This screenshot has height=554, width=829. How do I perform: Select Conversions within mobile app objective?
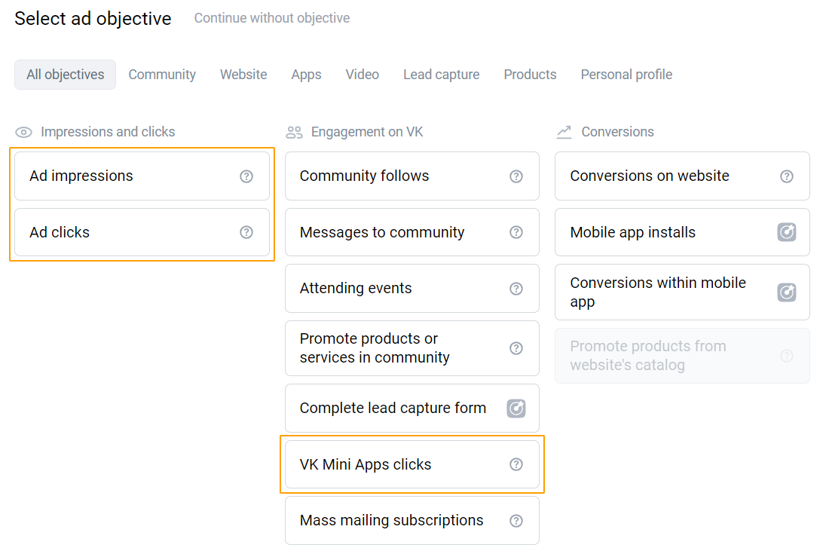pyautogui.click(x=682, y=292)
